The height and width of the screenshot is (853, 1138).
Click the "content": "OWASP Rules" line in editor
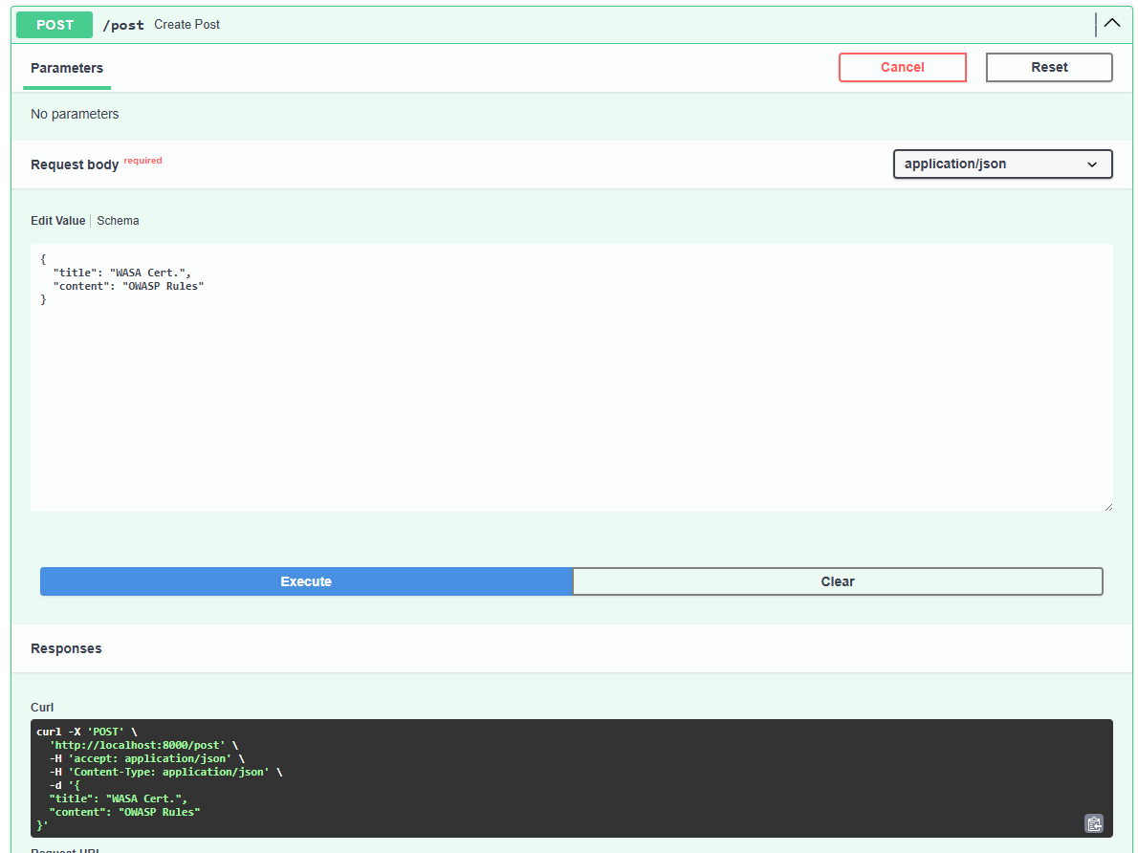[128, 286]
